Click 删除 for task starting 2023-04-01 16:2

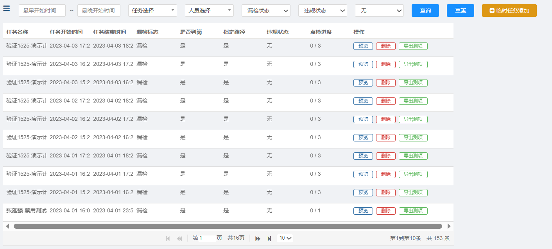click(x=386, y=174)
